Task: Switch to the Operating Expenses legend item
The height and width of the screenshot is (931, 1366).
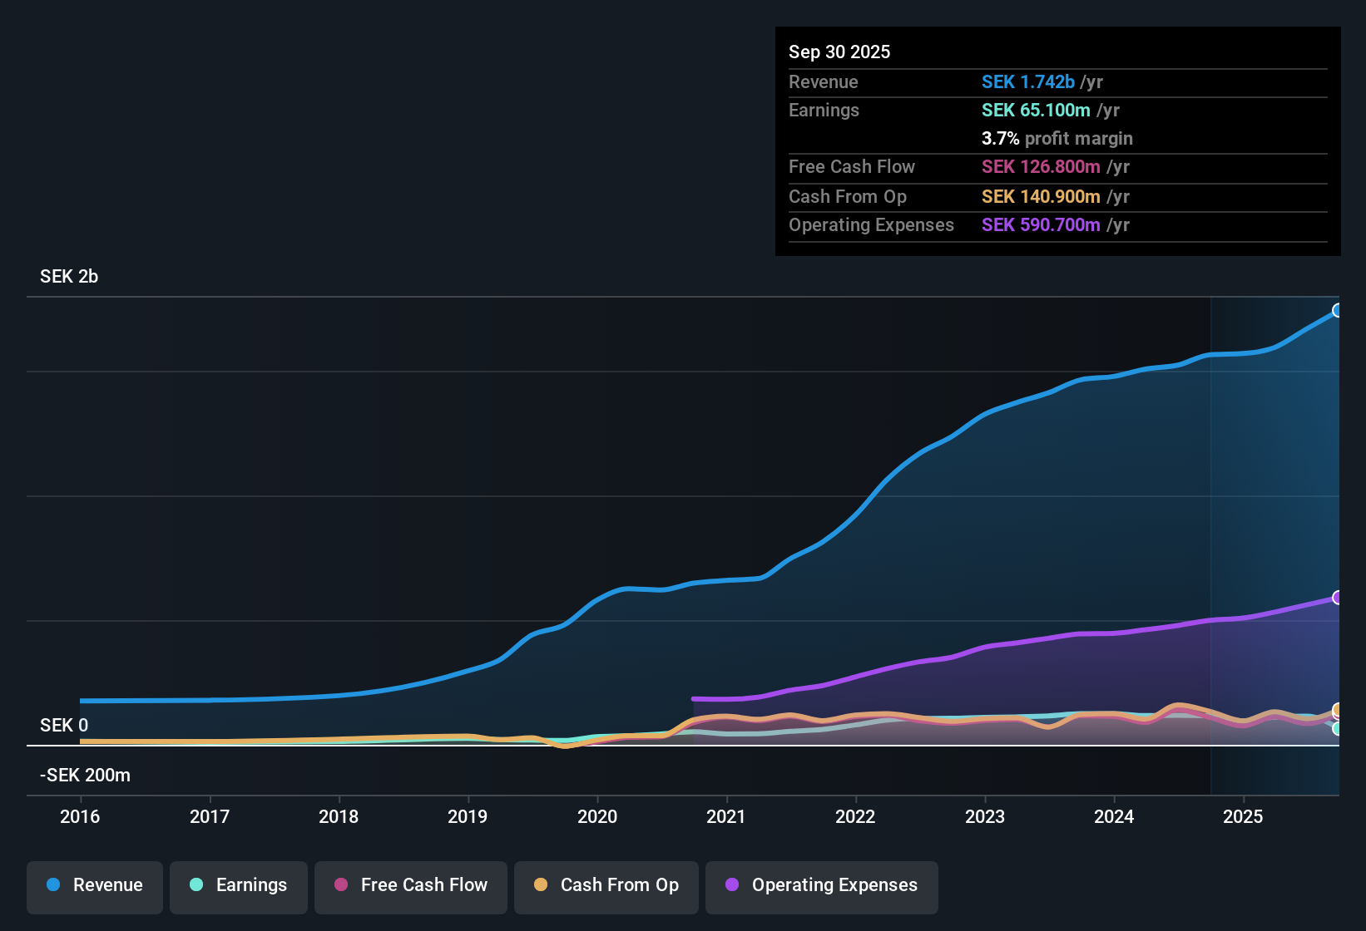Action: [821, 885]
